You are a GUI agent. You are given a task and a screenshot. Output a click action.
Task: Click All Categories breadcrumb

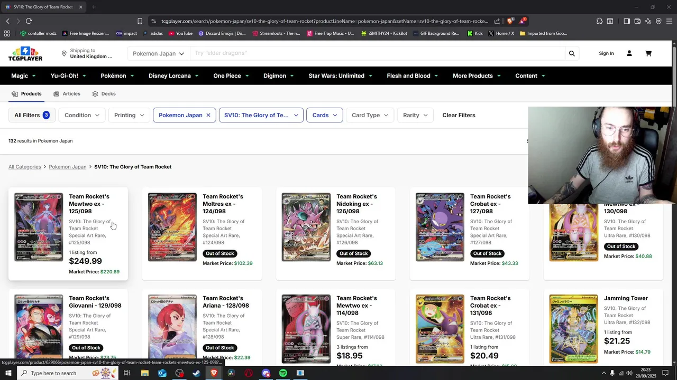tap(24, 167)
